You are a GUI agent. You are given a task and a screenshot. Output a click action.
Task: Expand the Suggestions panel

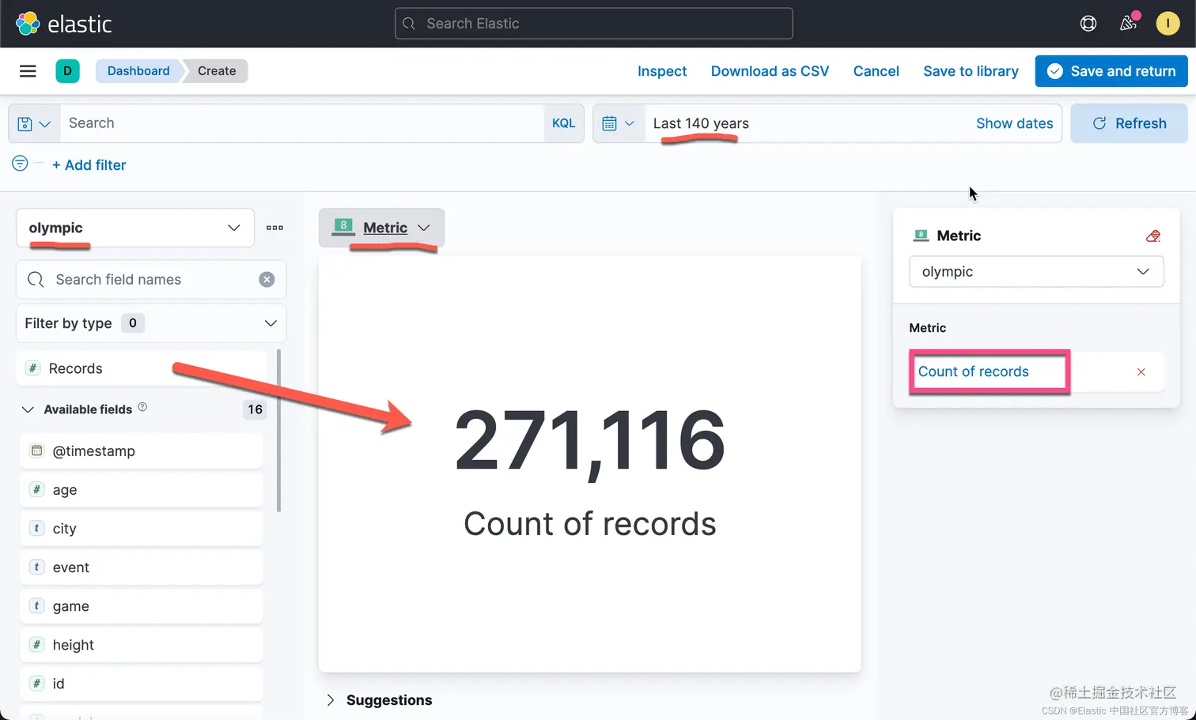(x=380, y=700)
